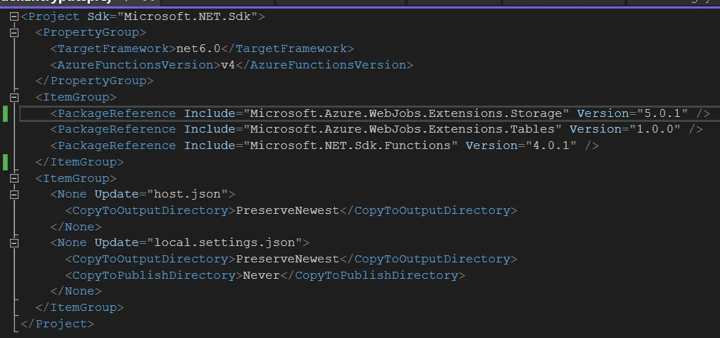
Task: Click PackageReference keyword on the Storage line
Action: tap(117, 113)
